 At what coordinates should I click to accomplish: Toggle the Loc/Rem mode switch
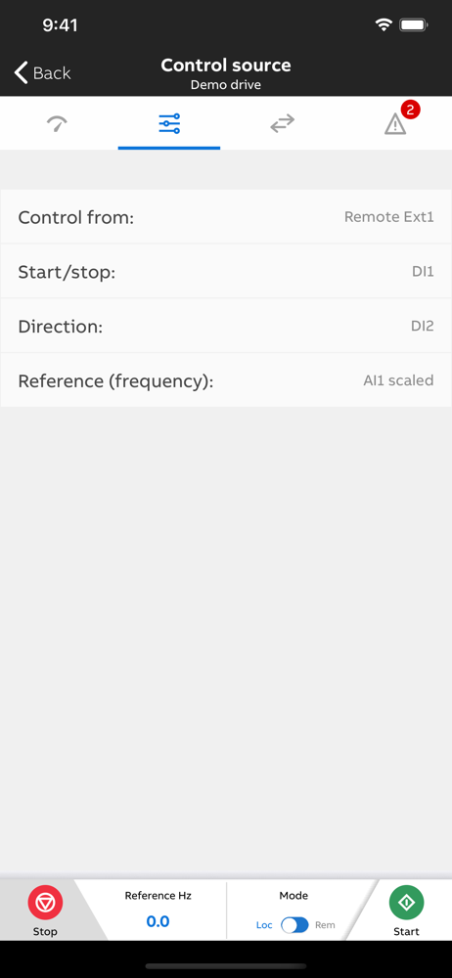pyautogui.click(x=294, y=925)
